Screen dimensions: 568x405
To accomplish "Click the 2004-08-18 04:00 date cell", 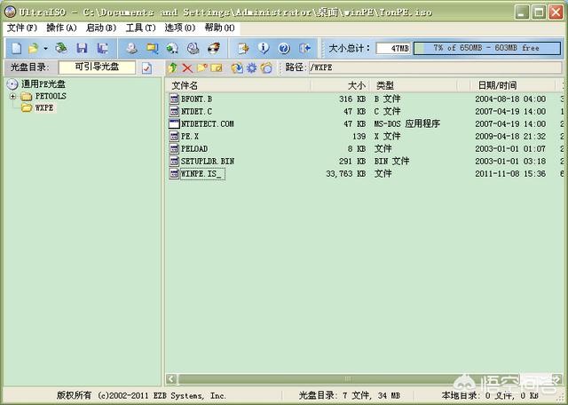I will coord(510,99).
